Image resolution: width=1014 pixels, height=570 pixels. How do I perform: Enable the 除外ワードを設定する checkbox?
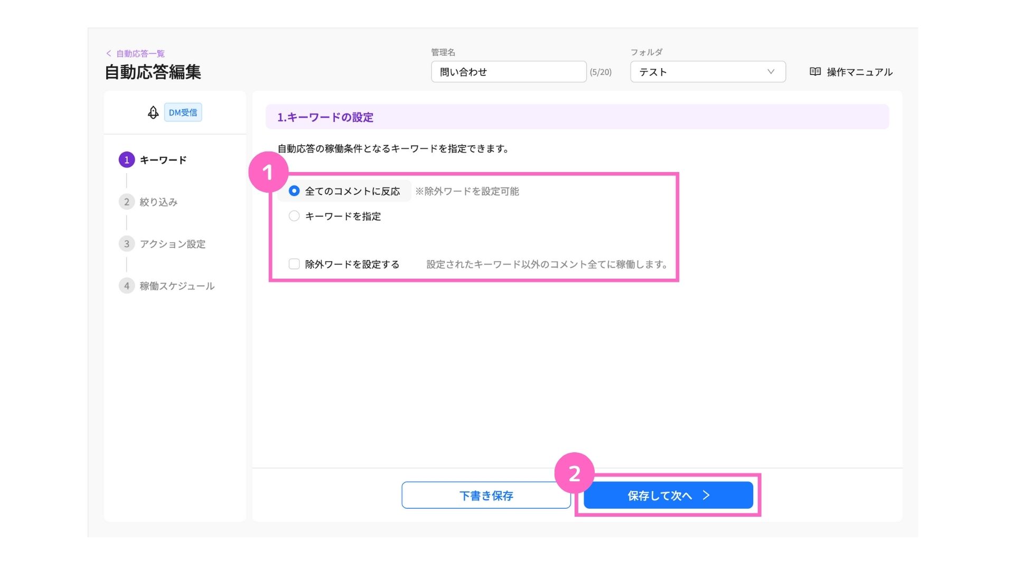click(294, 264)
